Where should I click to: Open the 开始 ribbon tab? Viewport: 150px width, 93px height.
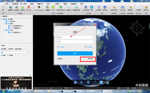(x=7, y=4)
